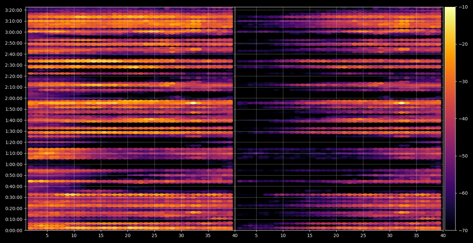The image size is (473, 243).
Task: Click the 2:10:00 y-axis tick label
Action: click(x=14, y=87)
